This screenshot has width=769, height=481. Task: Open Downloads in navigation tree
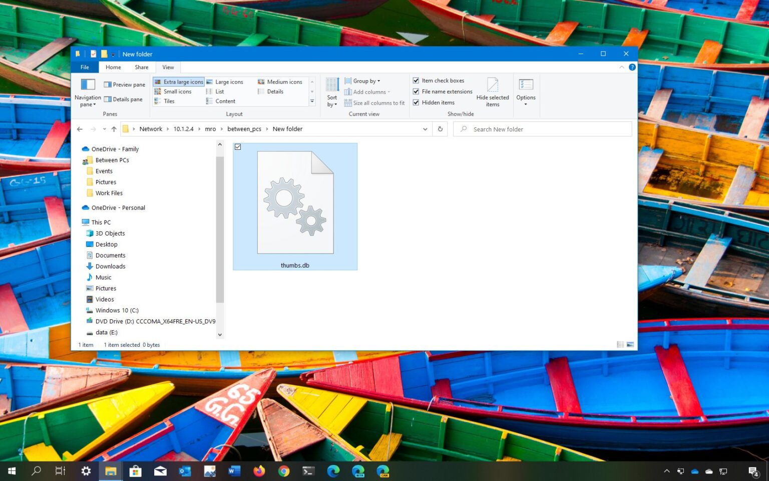110,267
